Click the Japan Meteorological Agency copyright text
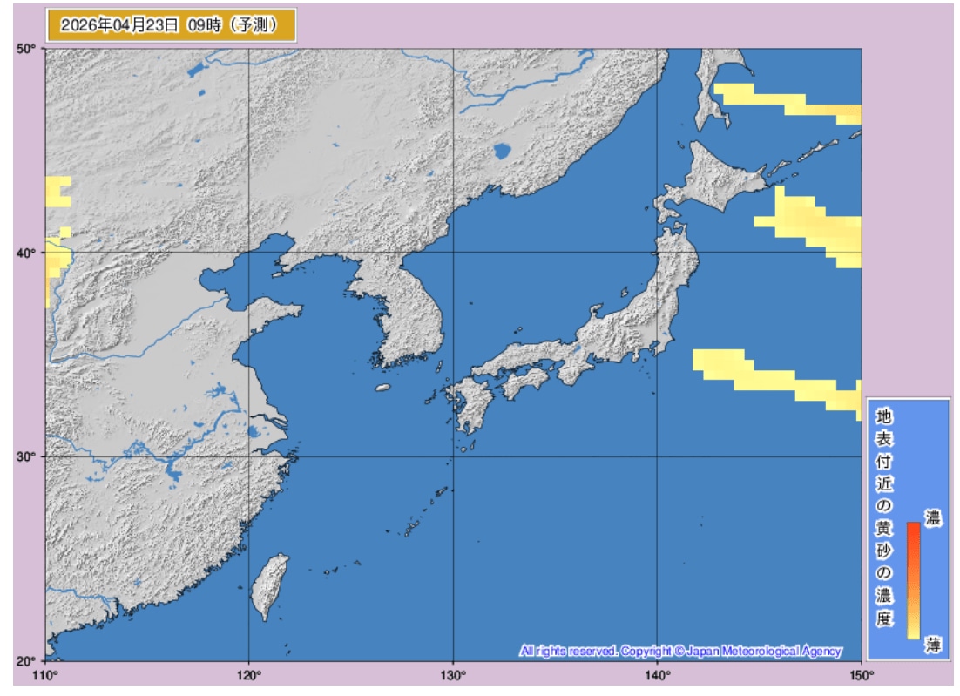Viewport: 960px width, 696px height. click(680, 651)
